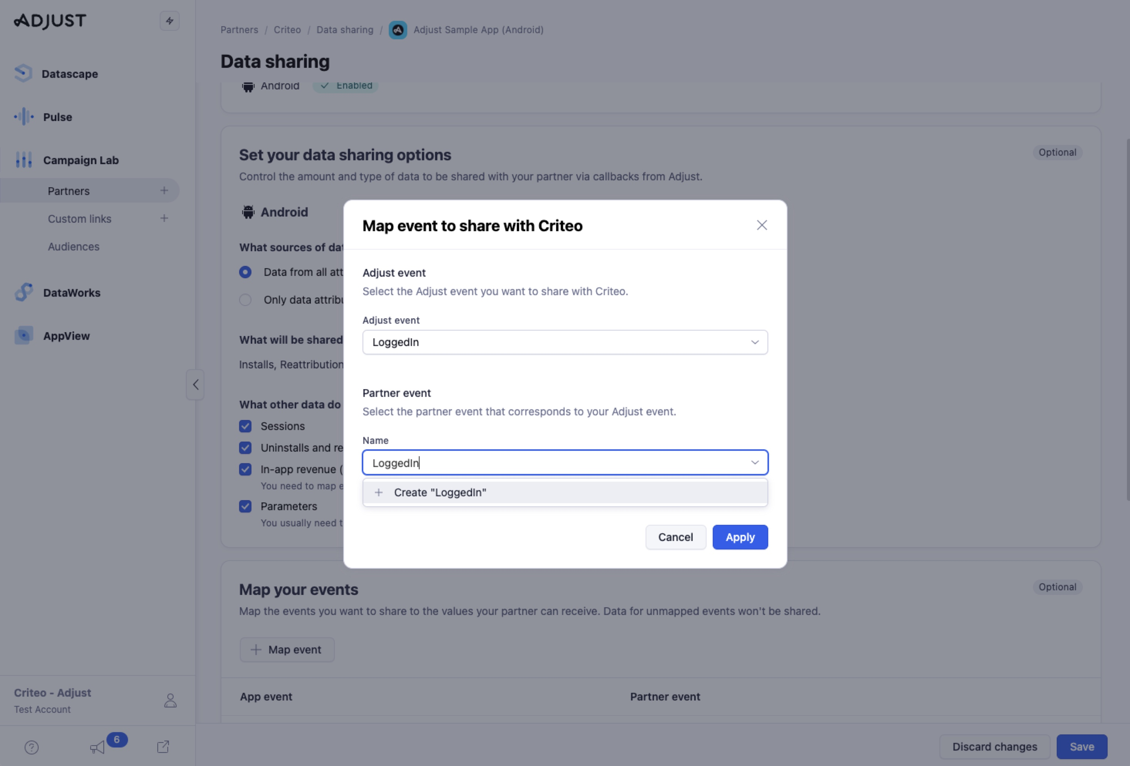Click the external link icon in sidebar footer
The width and height of the screenshot is (1130, 766).
(x=164, y=747)
